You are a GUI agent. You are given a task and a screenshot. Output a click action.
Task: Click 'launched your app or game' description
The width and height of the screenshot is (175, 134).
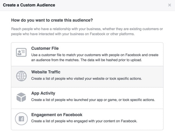point(93,100)
